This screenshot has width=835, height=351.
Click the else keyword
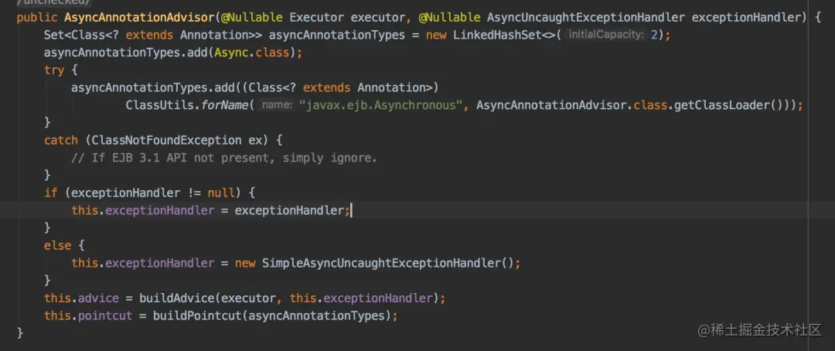tap(57, 246)
